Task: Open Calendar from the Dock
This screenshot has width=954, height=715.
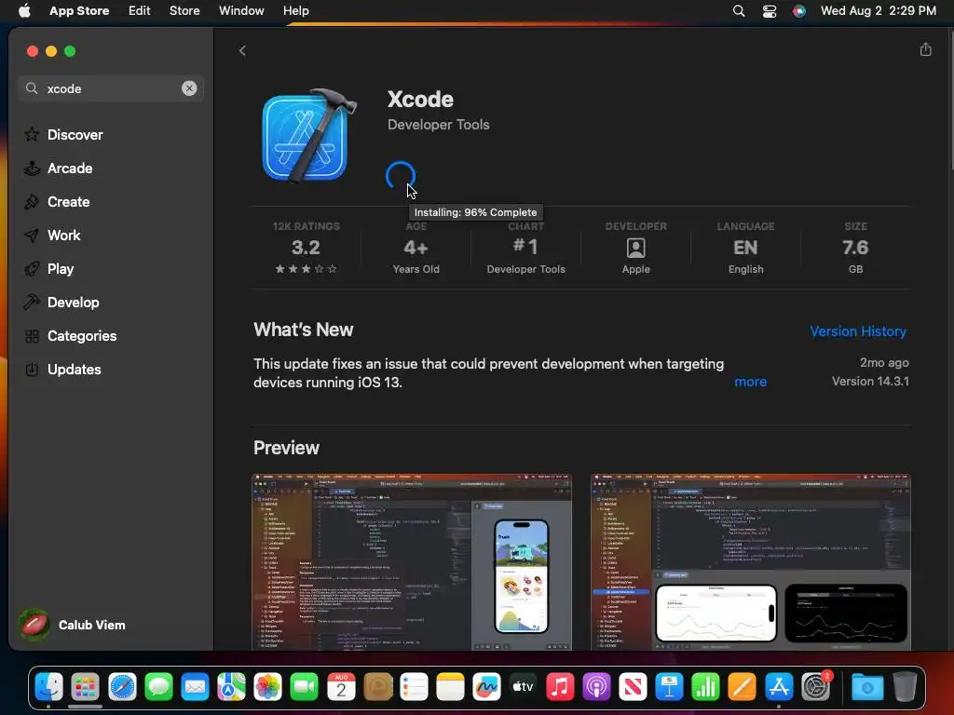Action: (341, 688)
